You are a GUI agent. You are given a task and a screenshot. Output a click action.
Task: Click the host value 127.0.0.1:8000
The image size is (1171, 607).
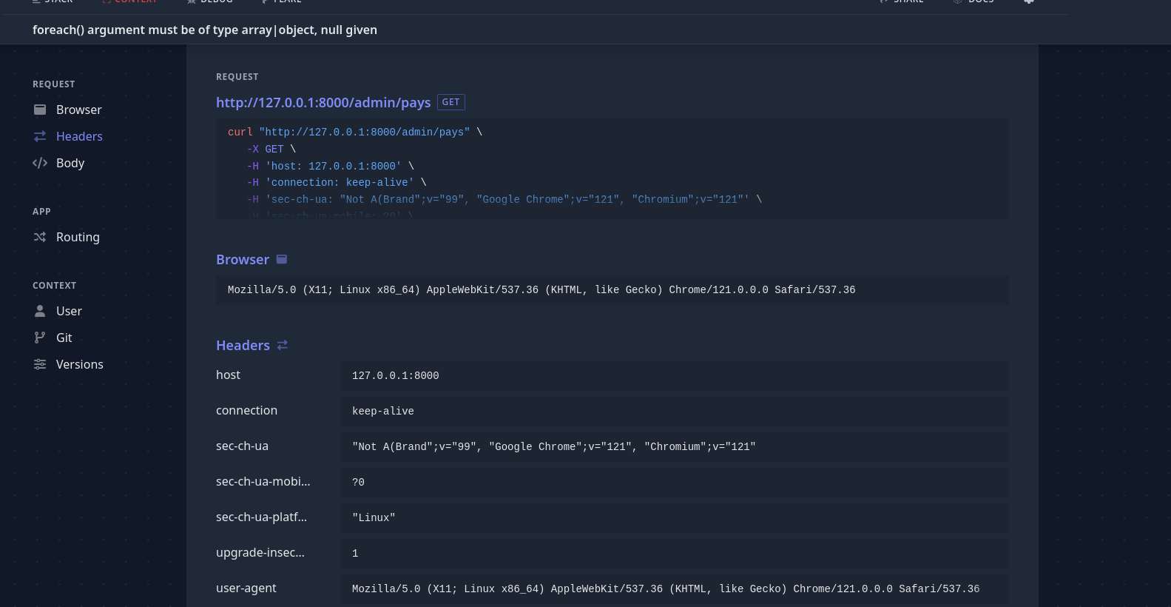[x=675, y=376]
